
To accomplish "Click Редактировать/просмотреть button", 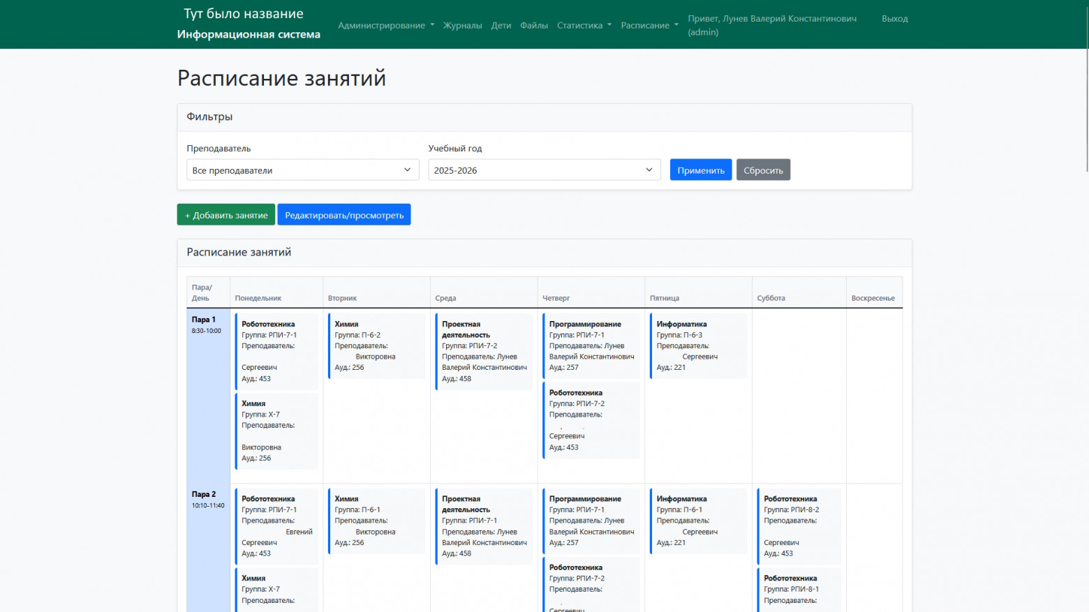I will tap(344, 215).
